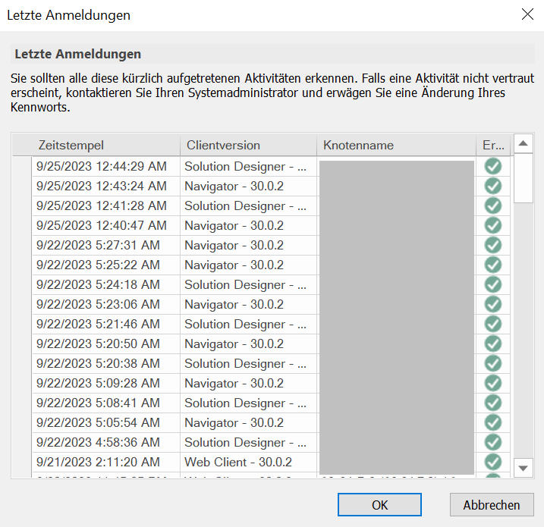Click success checkmark for 5:21:46 AM login
Image resolution: width=544 pixels, height=527 pixels.
click(493, 324)
